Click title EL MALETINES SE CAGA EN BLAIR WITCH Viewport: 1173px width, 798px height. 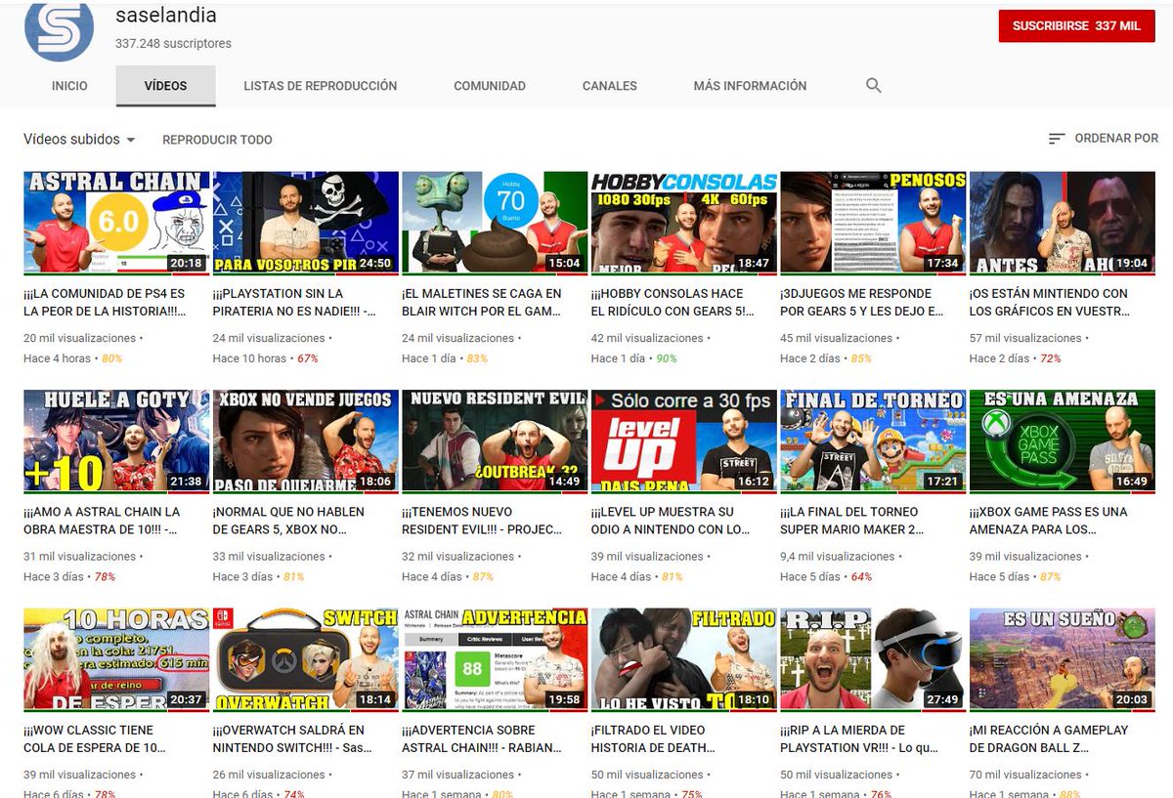click(482, 302)
